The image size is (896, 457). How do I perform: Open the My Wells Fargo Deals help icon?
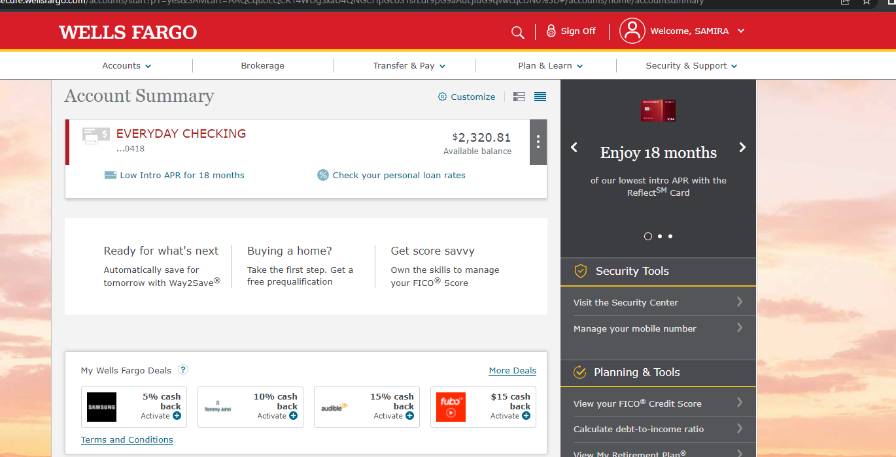coord(183,370)
